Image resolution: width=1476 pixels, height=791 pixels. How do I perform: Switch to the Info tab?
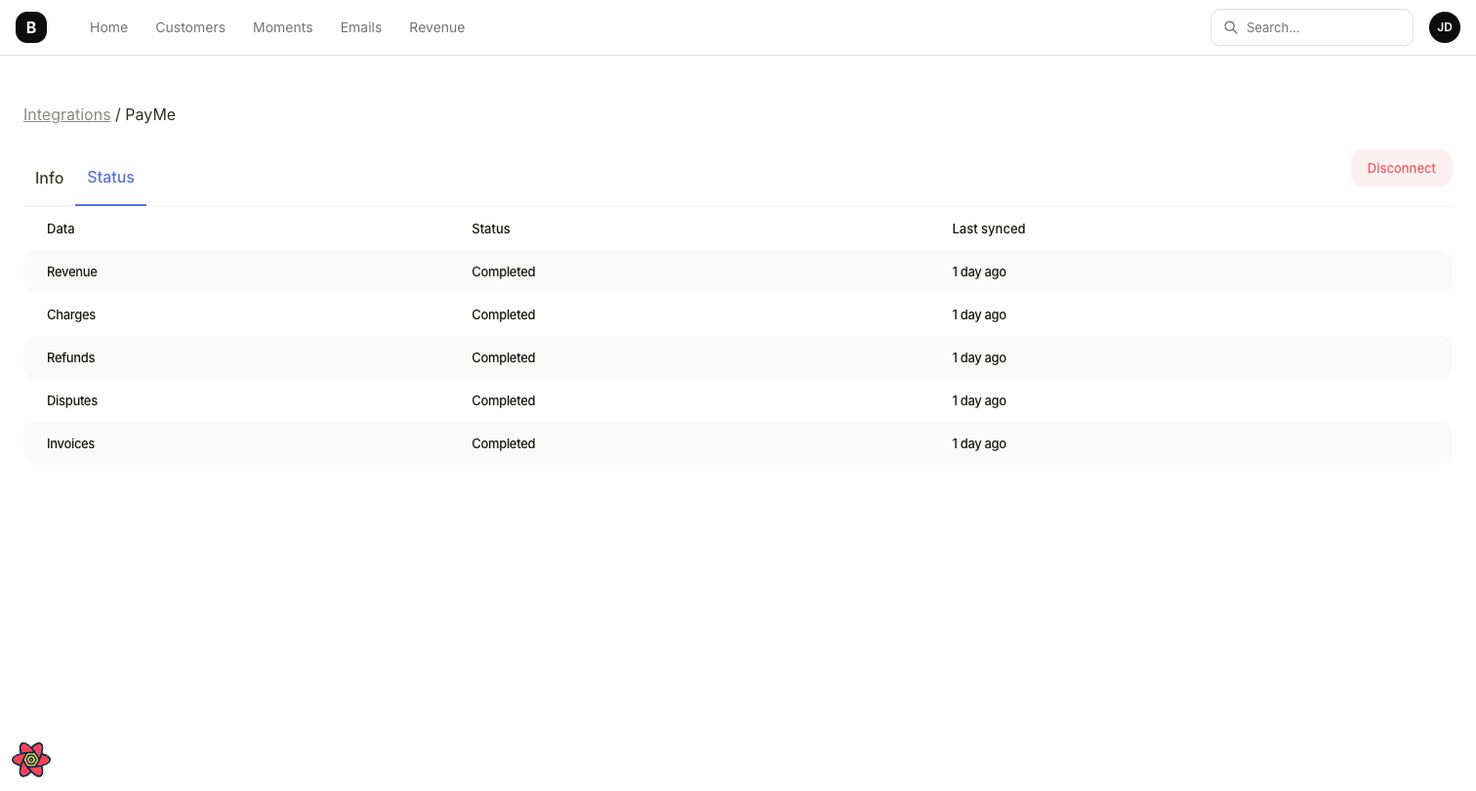[49, 178]
